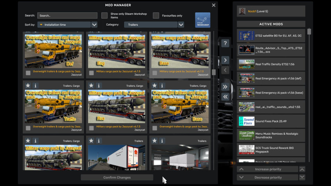Click Decrease priority button

267,177
